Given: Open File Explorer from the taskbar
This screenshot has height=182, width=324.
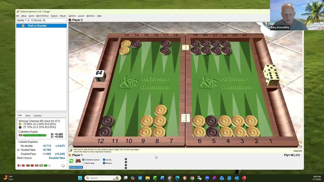Looking at the screenshot, I should pyautogui.click(x=148, y=178).
